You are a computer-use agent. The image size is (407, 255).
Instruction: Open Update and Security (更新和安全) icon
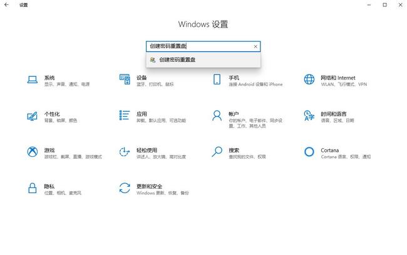coord(125,188)
